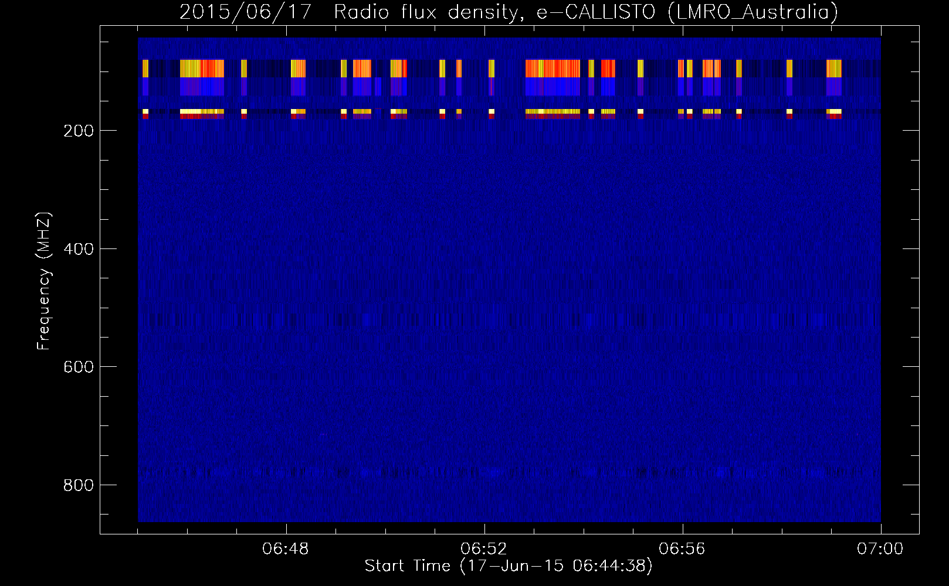Click the 600 frequency tick label
949x586 pixels.
tap(79, 367)
